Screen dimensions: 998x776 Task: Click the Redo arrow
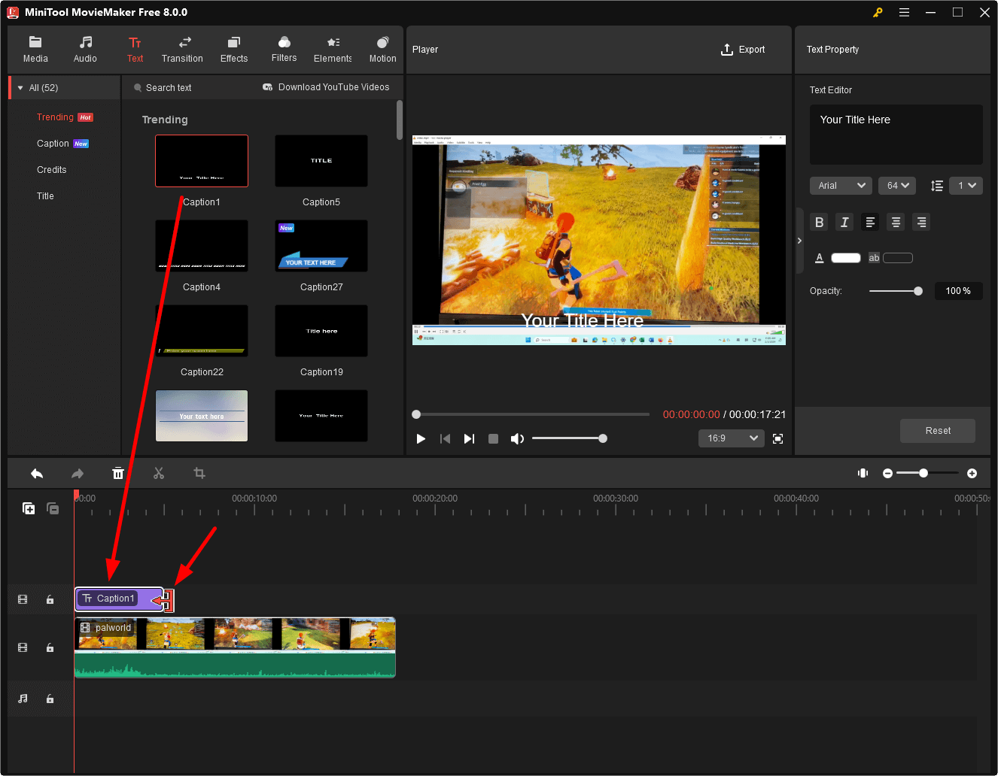click(x=78, y=473)
